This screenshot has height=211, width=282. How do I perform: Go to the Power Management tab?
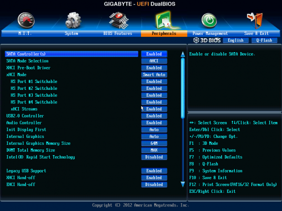point(210,34)
